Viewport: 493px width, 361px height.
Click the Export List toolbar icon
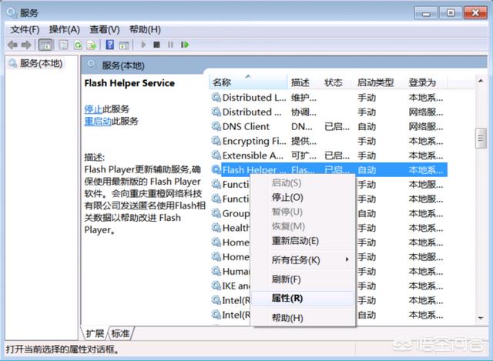click(x=92, y=45)
